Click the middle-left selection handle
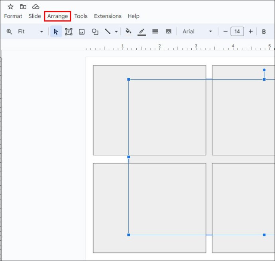Viewport: 275px width, 261px height. pos(129,157)
